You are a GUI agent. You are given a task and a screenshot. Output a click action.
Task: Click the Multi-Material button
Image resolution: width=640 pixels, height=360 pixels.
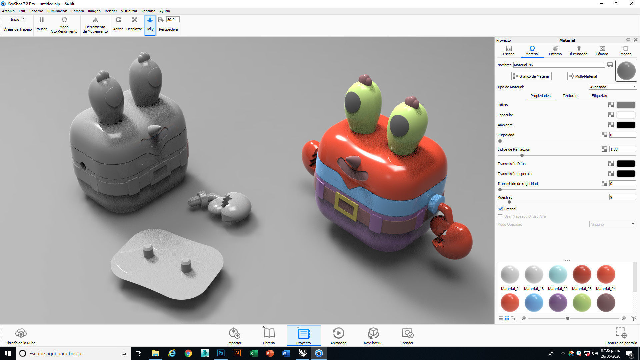583,76
